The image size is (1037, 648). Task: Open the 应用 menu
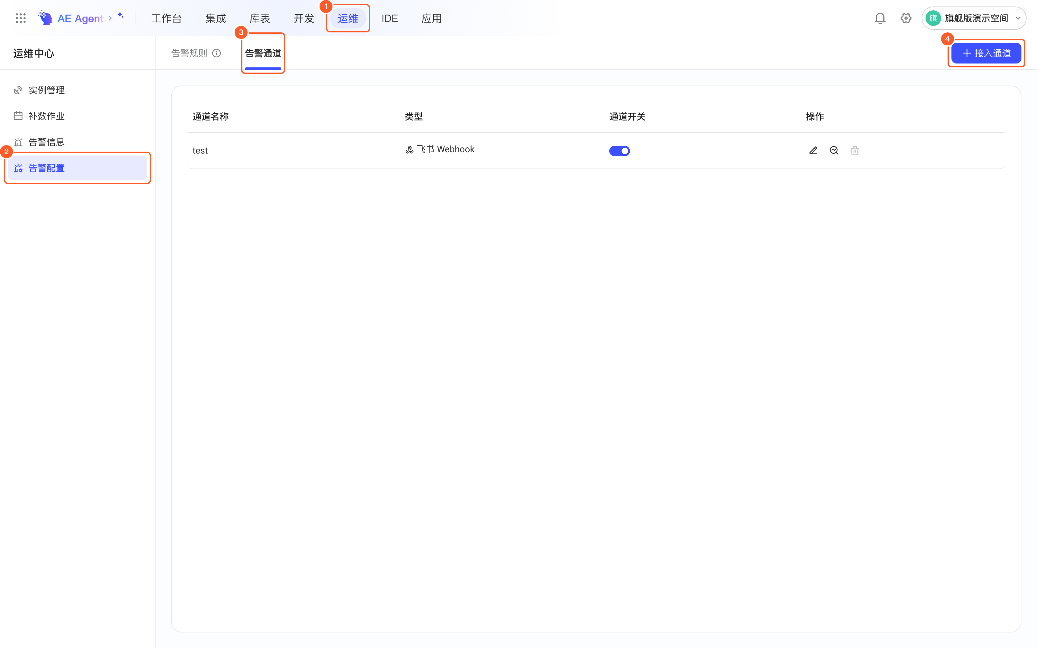(x=432, y=18)
